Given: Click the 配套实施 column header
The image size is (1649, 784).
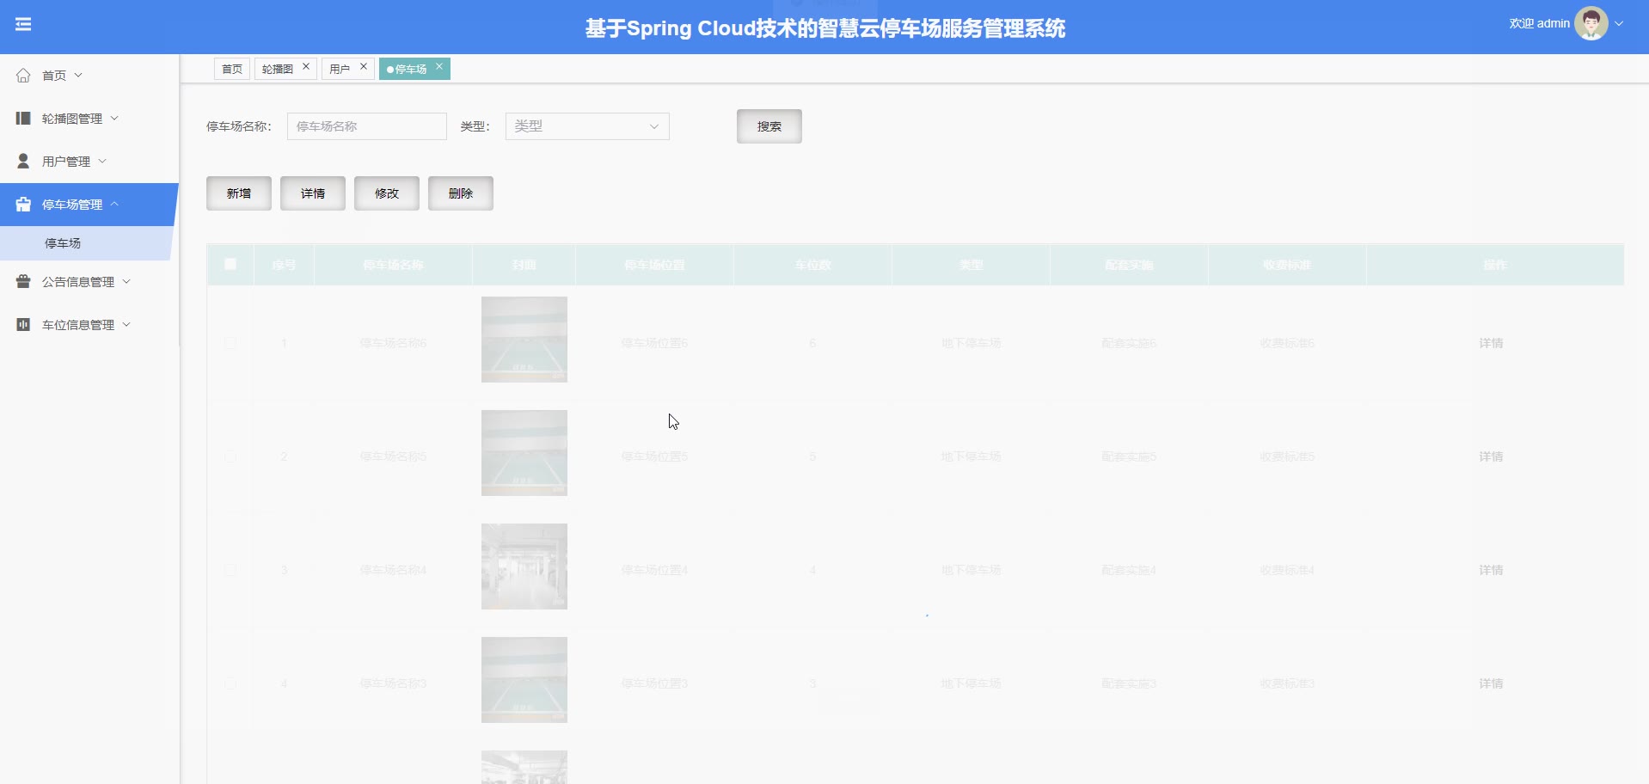Looking at the screenshot, I should pyautogui.click(x=1129, y=265).
